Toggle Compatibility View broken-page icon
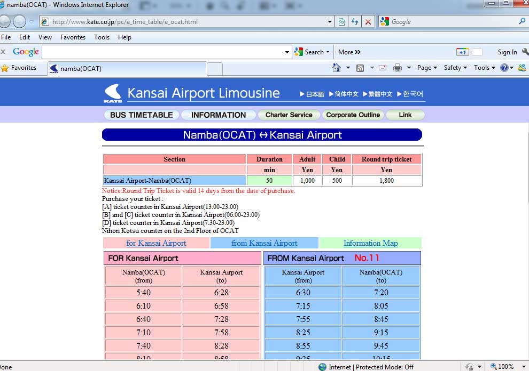 (341, 22)
